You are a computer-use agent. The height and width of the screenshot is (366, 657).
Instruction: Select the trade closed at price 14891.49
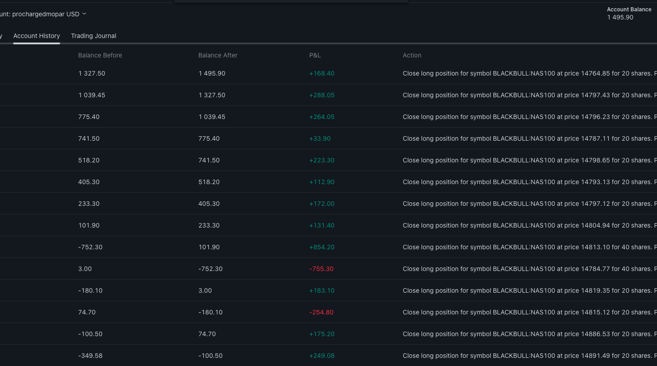tap(498, 356)
